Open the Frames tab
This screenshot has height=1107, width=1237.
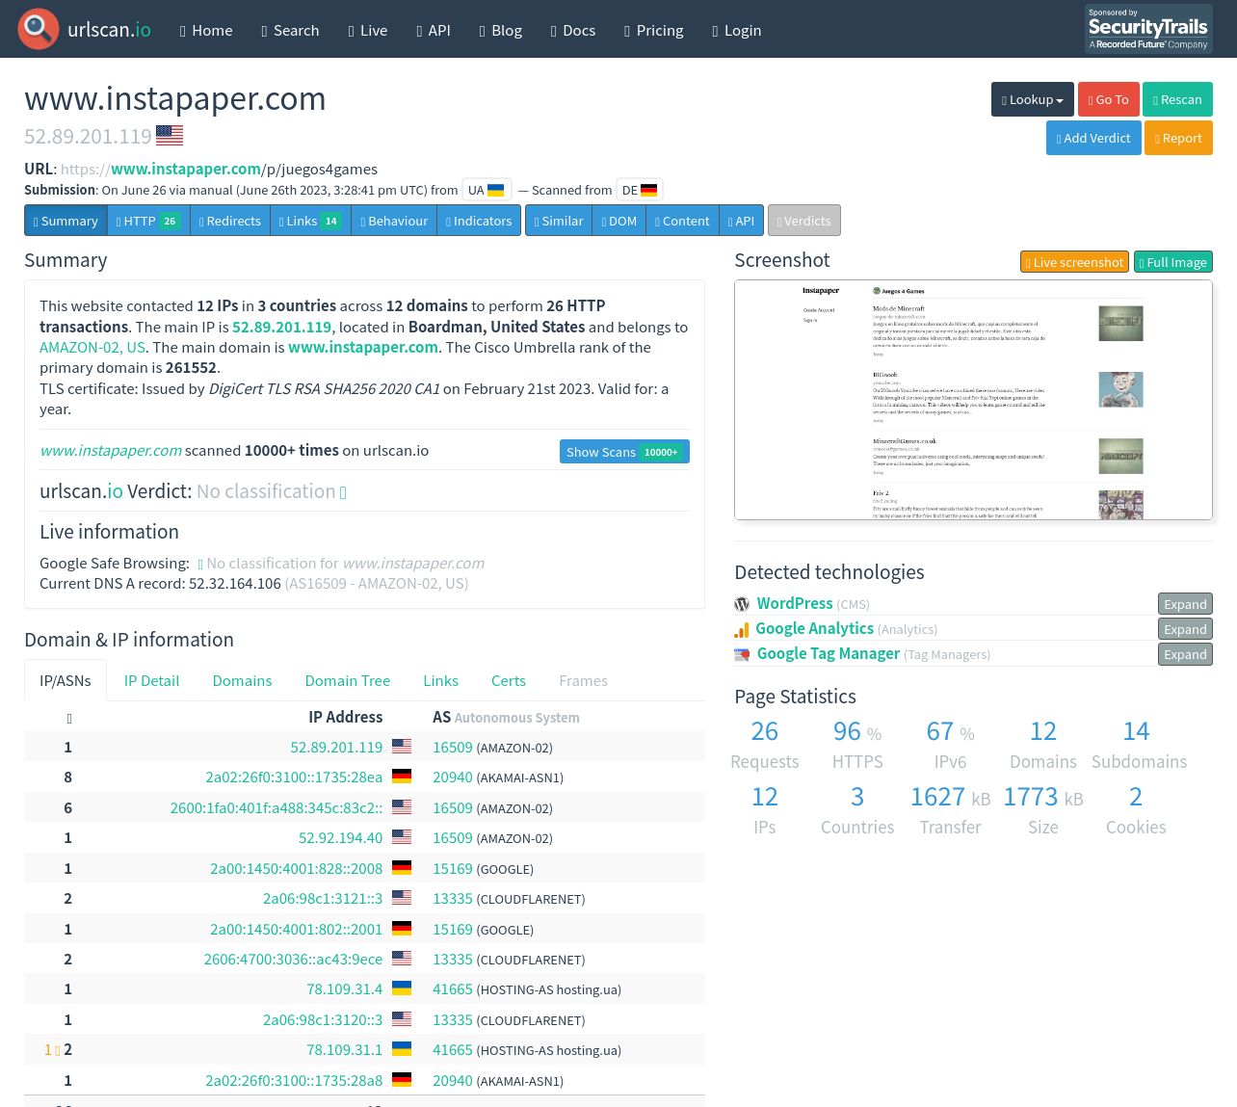point(583,680)
